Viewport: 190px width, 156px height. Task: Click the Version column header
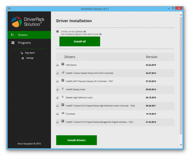[x=152, y=57]
